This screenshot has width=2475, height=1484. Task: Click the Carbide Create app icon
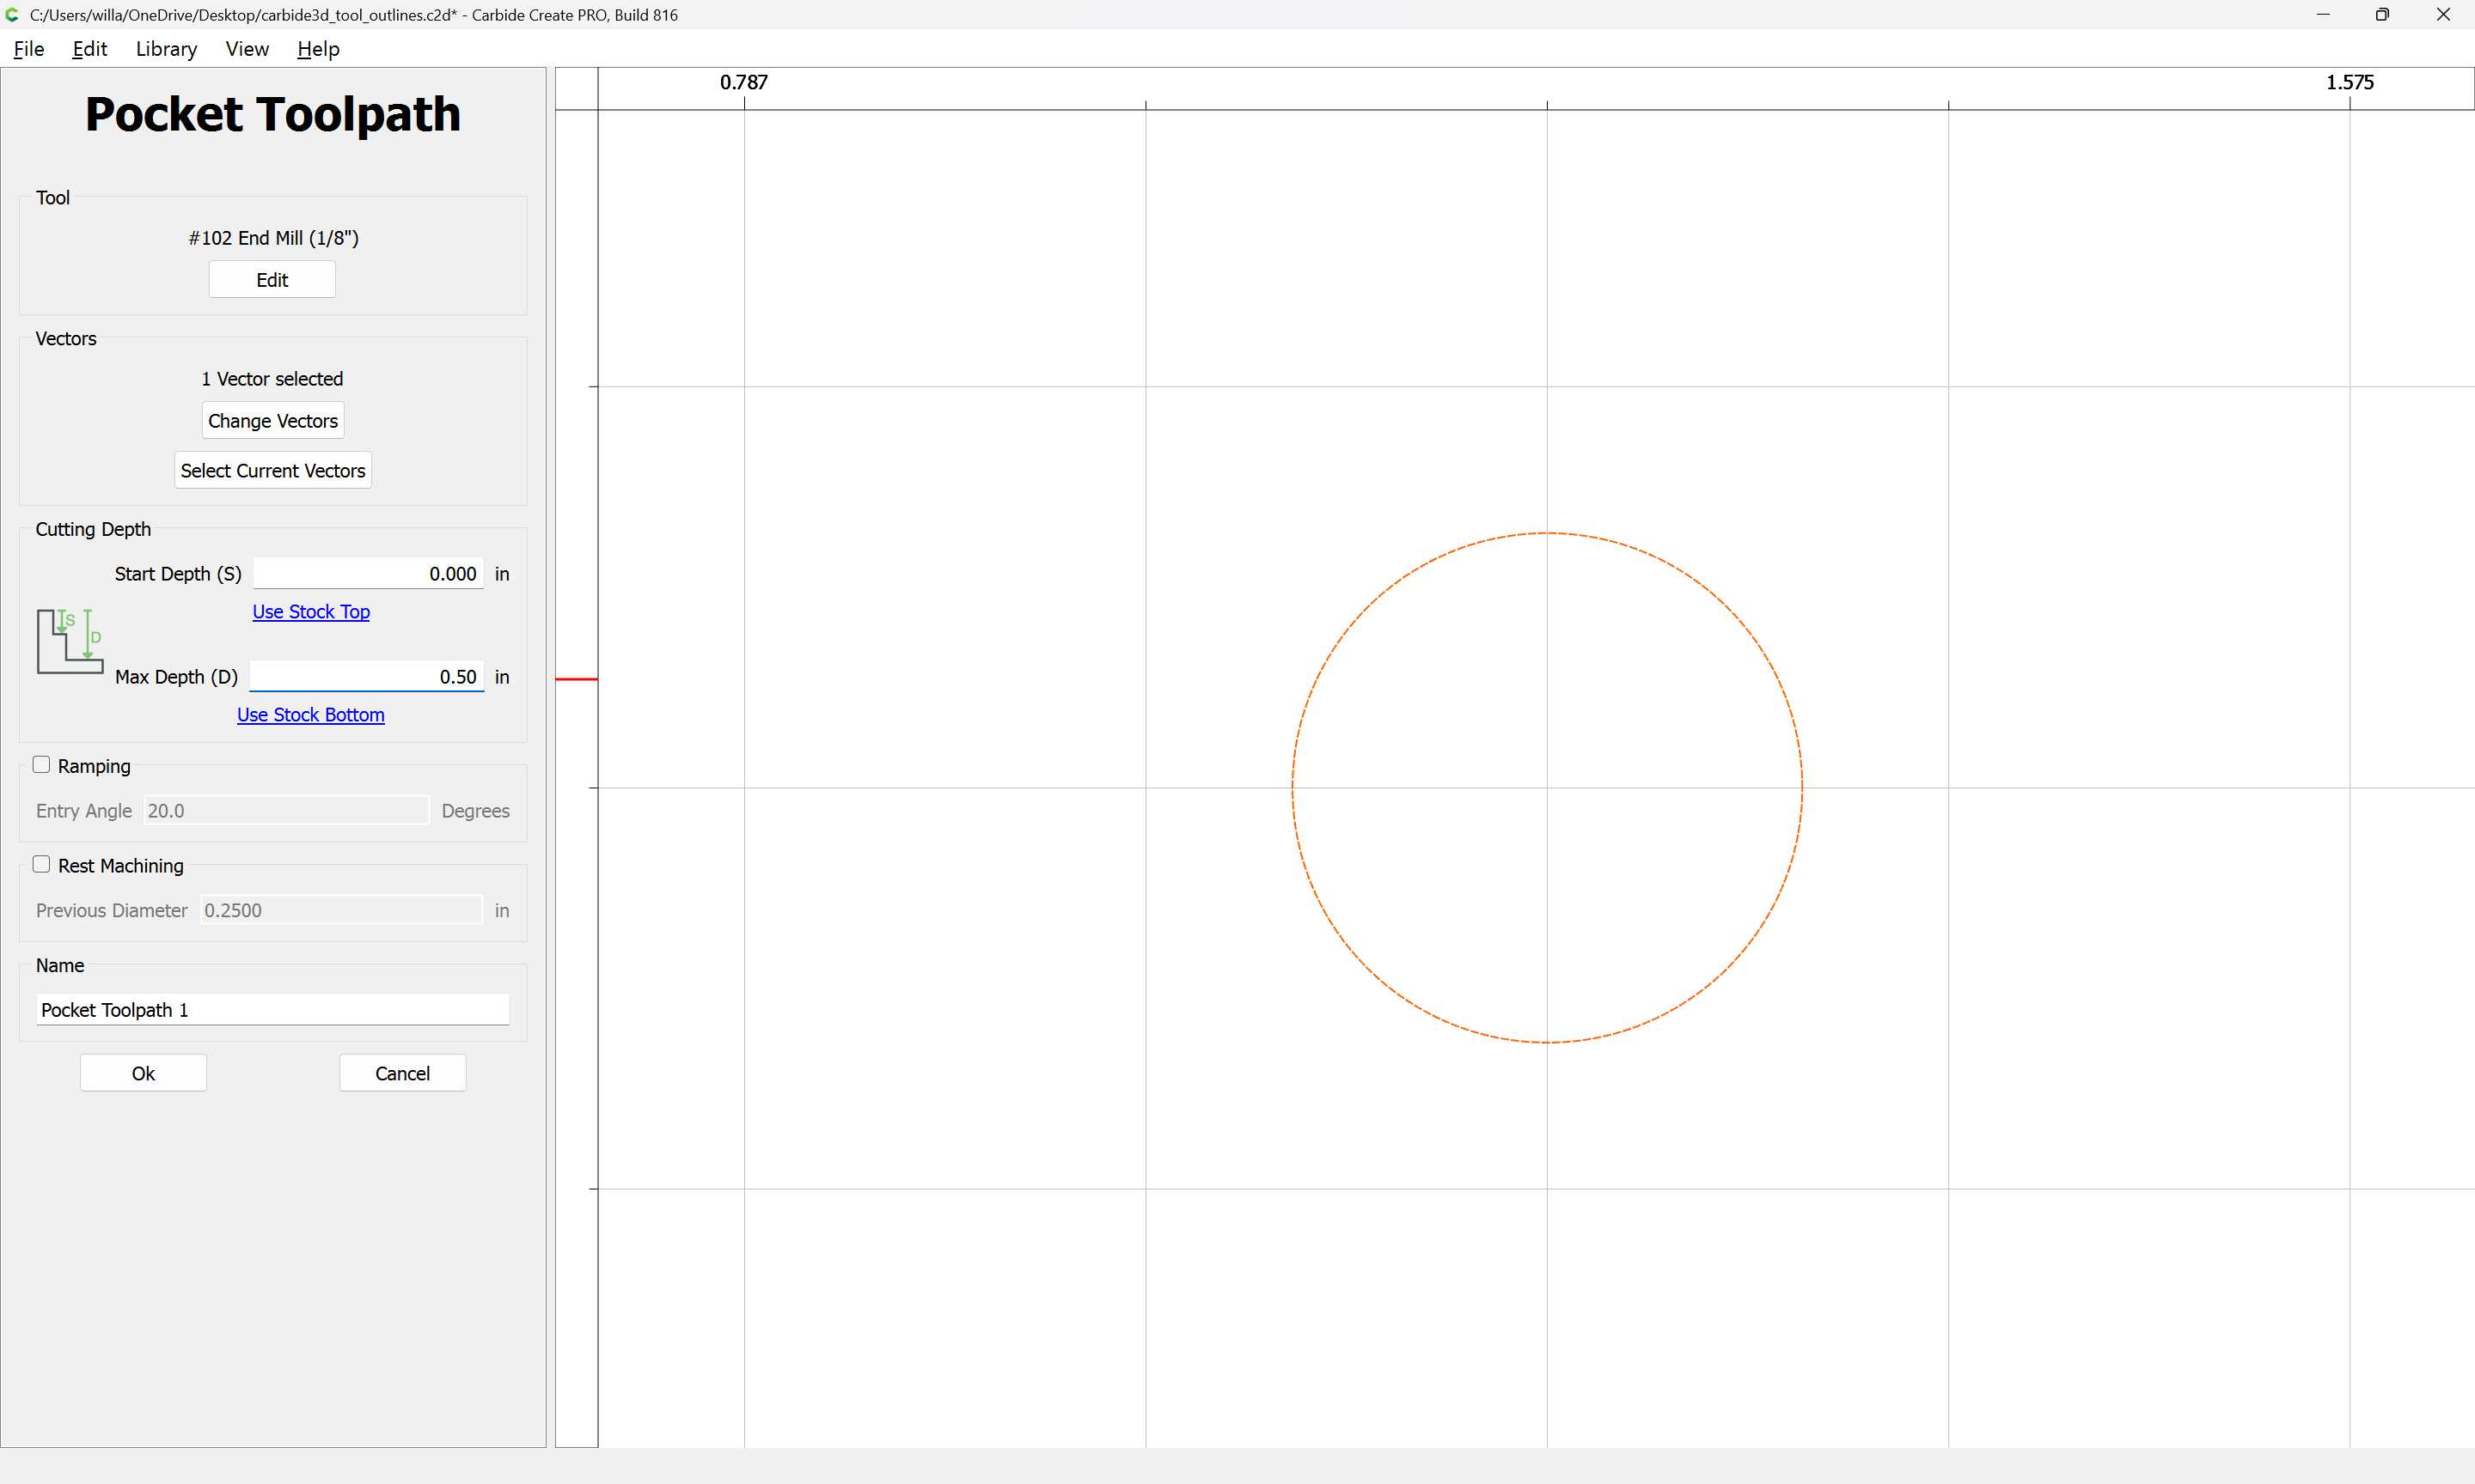click(x=13, y=15)
